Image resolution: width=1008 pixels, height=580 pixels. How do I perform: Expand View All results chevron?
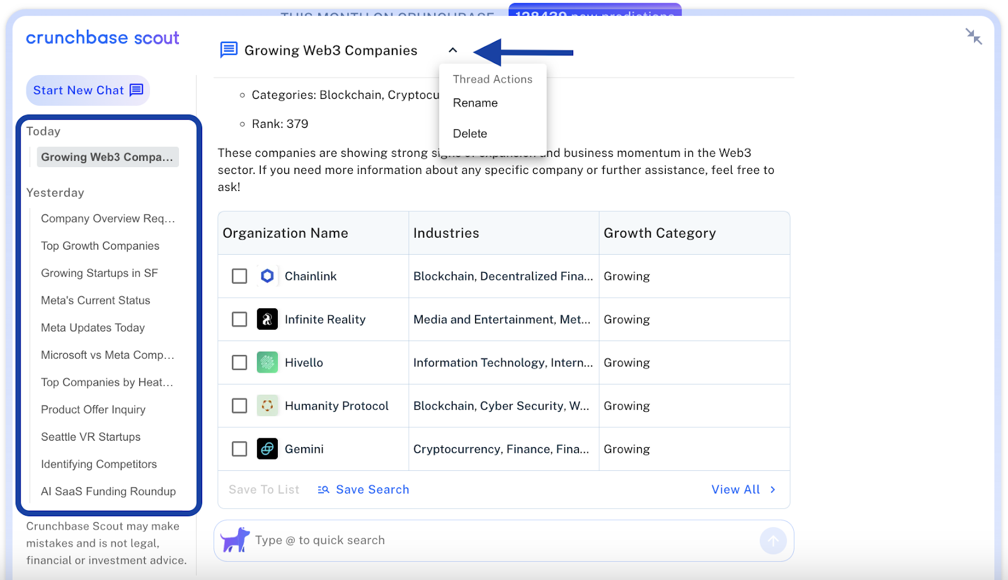point(773,490)
